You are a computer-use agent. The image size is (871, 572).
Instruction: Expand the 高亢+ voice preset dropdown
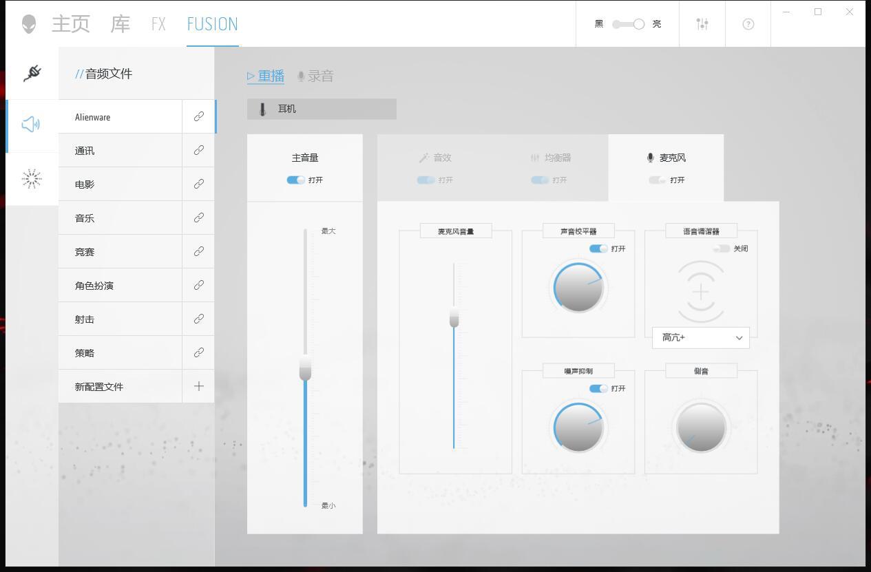(x=701, y=337)
